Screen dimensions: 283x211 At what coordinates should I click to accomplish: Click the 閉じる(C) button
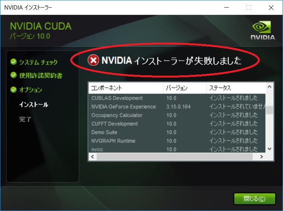pyautogui.click(x=255, y=199)
